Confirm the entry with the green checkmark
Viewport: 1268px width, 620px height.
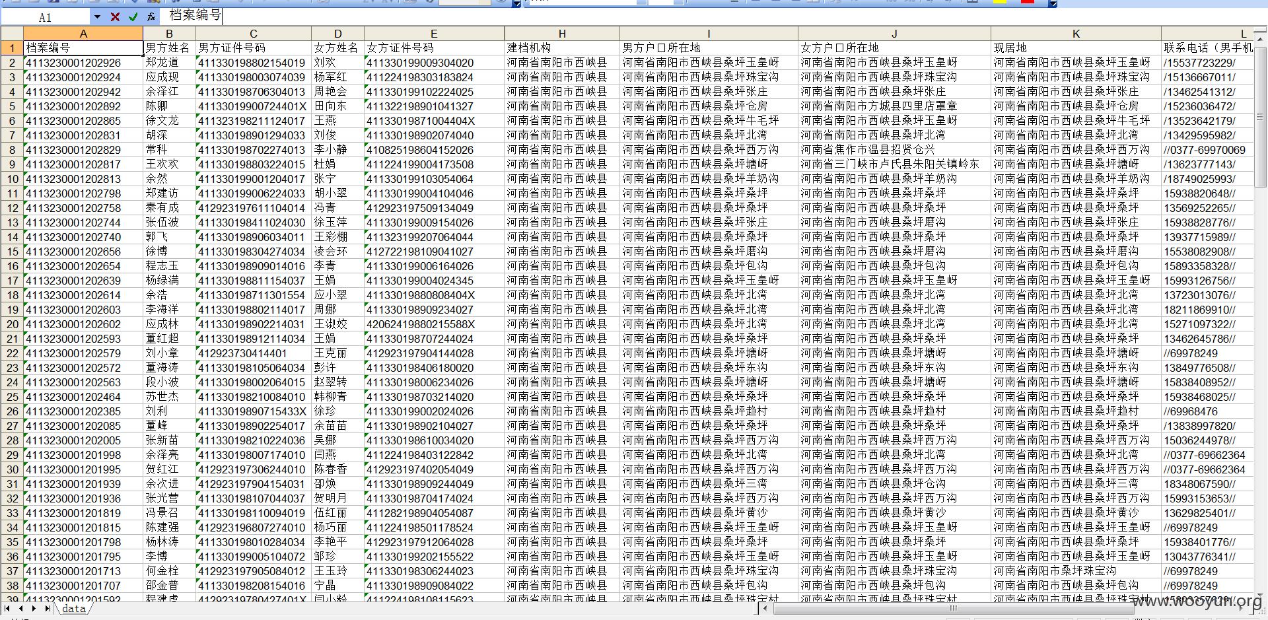pyautogui.click(x=133, y=17)
